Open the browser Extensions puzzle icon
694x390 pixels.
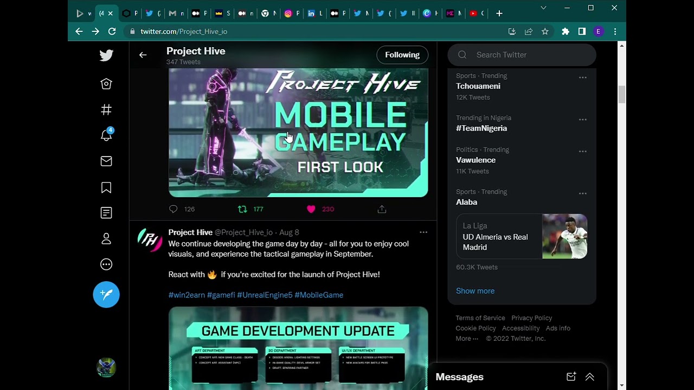coord(566,31)
